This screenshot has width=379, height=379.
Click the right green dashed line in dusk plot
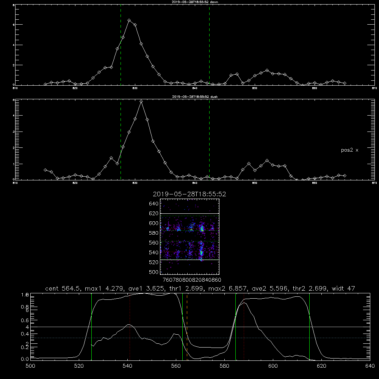click(x=209, y=140)
